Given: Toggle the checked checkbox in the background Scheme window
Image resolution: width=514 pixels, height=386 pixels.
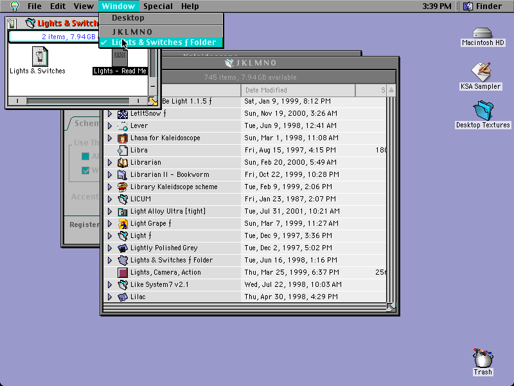Looking at the screenshot, I should 85,170.
